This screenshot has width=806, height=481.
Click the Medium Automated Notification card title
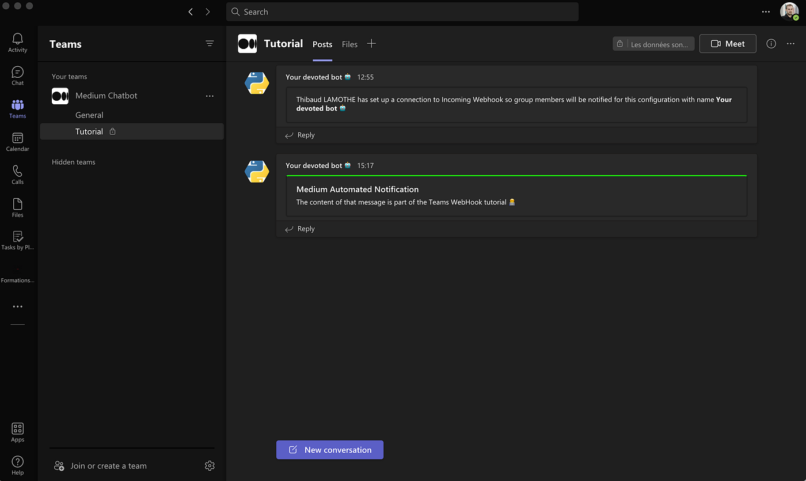coord(358,190)
